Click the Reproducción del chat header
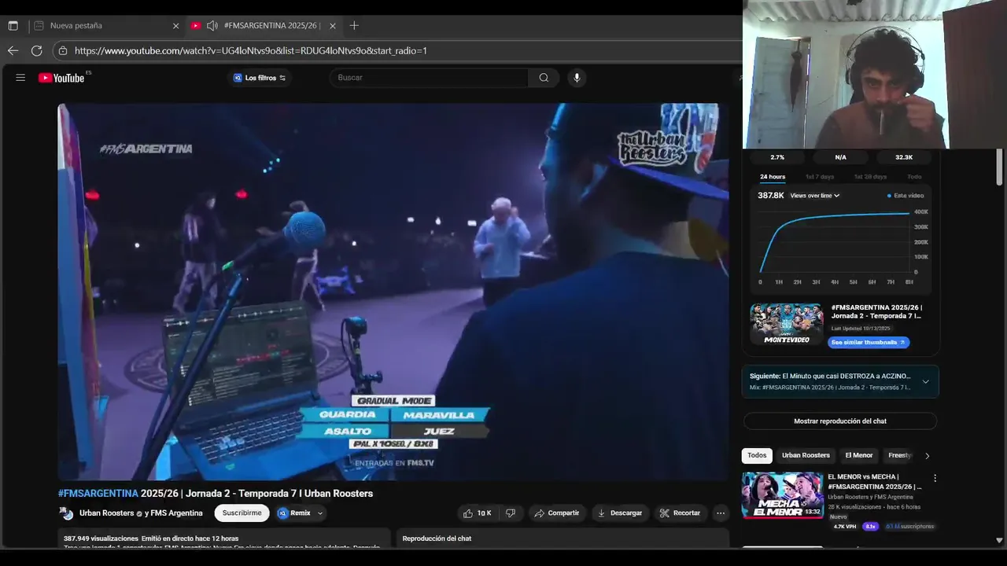1007x566 pixels. click(x=437, y=538)
